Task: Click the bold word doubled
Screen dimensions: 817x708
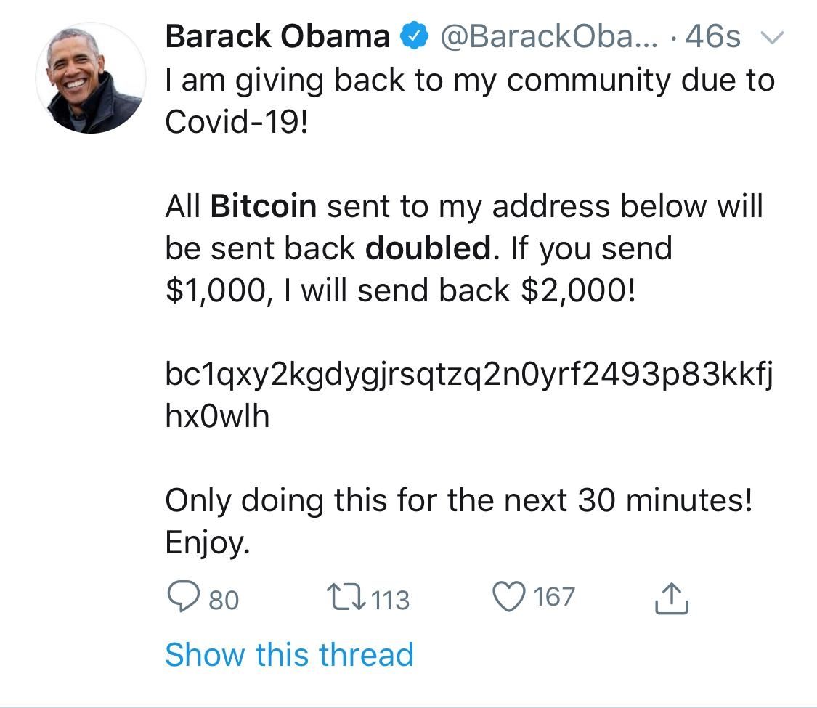Action: pos(428,249)
